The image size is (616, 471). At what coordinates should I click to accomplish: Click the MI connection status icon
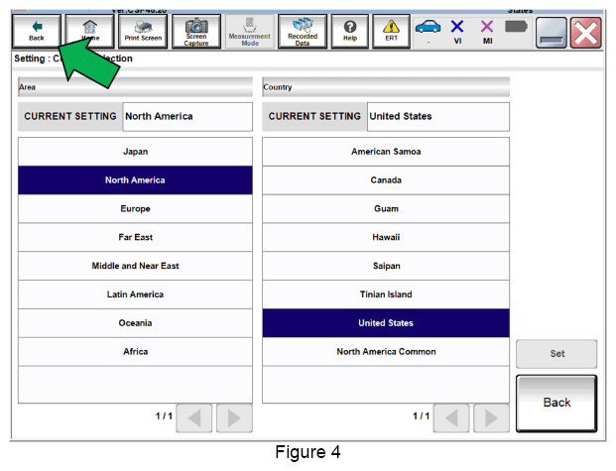pos(487,32)
